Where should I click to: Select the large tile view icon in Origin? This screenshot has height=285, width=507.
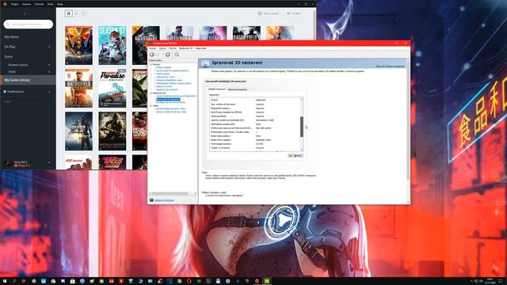(x=69, y=13)
